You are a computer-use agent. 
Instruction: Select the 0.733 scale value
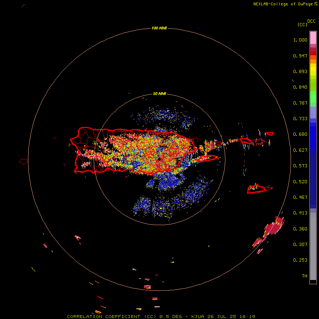point(300,119)
